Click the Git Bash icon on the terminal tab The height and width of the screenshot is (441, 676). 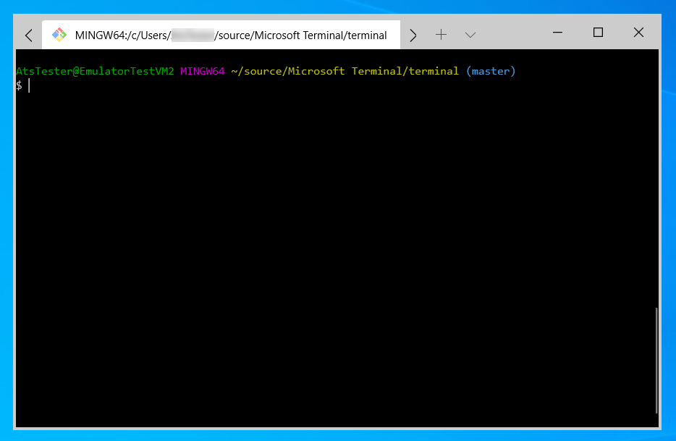(59, 34)
